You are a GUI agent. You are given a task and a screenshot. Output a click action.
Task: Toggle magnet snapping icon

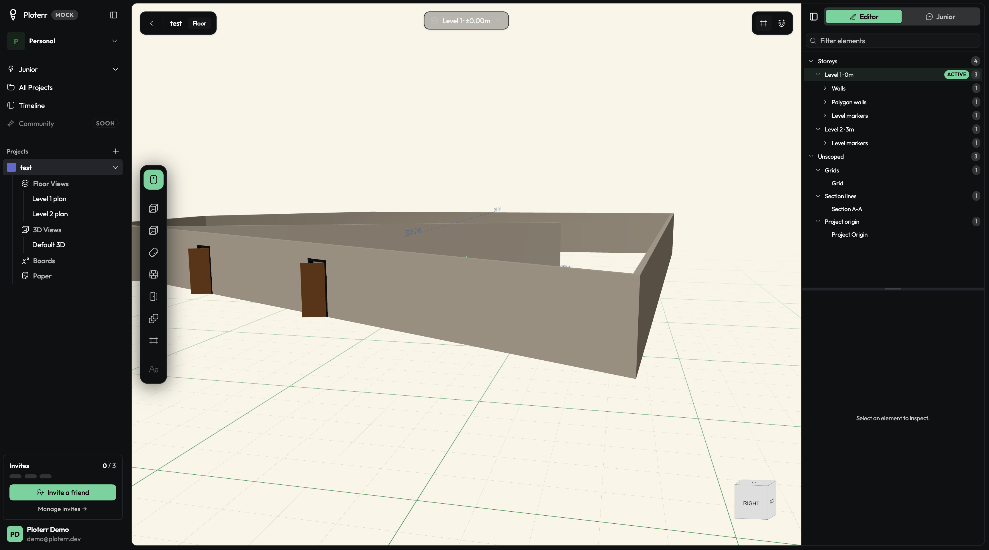(781, 23)
